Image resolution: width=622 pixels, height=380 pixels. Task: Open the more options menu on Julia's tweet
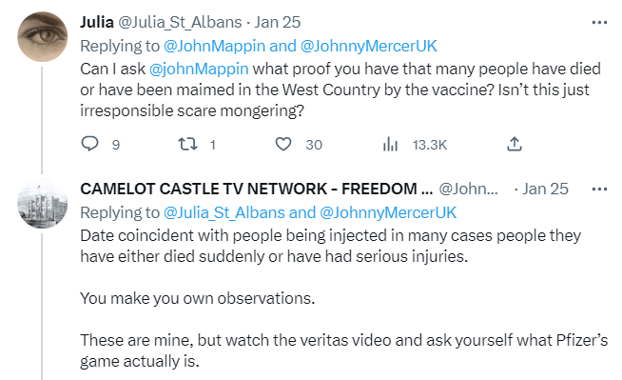599,23
